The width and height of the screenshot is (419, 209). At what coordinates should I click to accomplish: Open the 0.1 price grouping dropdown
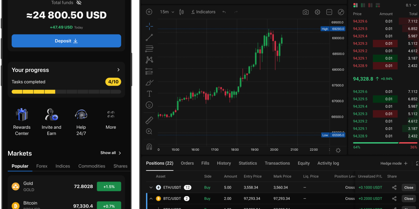(411, 5)
